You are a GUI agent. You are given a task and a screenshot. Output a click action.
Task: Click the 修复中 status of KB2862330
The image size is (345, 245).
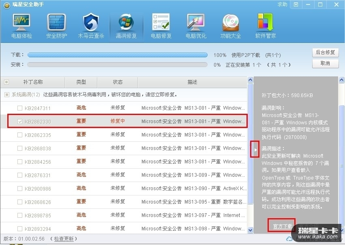point(118,121)
